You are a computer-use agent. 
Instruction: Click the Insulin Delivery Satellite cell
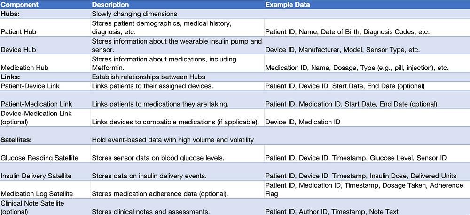point(36,176)
